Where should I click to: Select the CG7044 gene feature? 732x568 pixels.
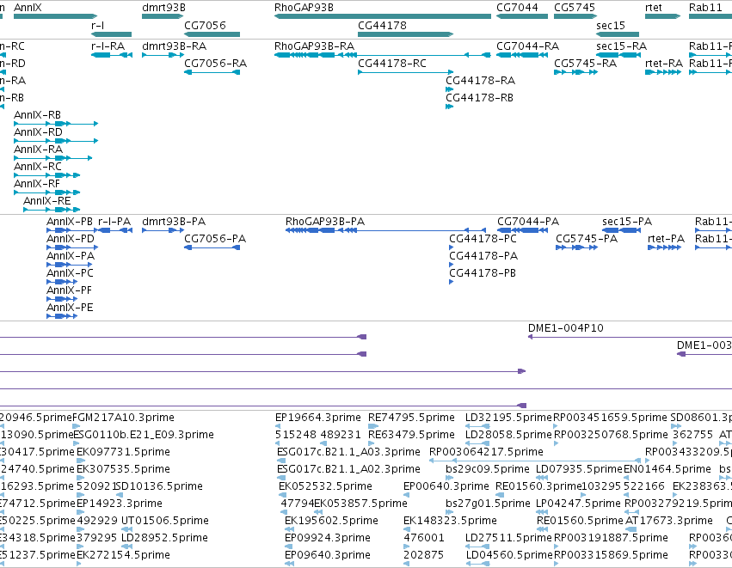pyautogui.click(x=521, y=16)
